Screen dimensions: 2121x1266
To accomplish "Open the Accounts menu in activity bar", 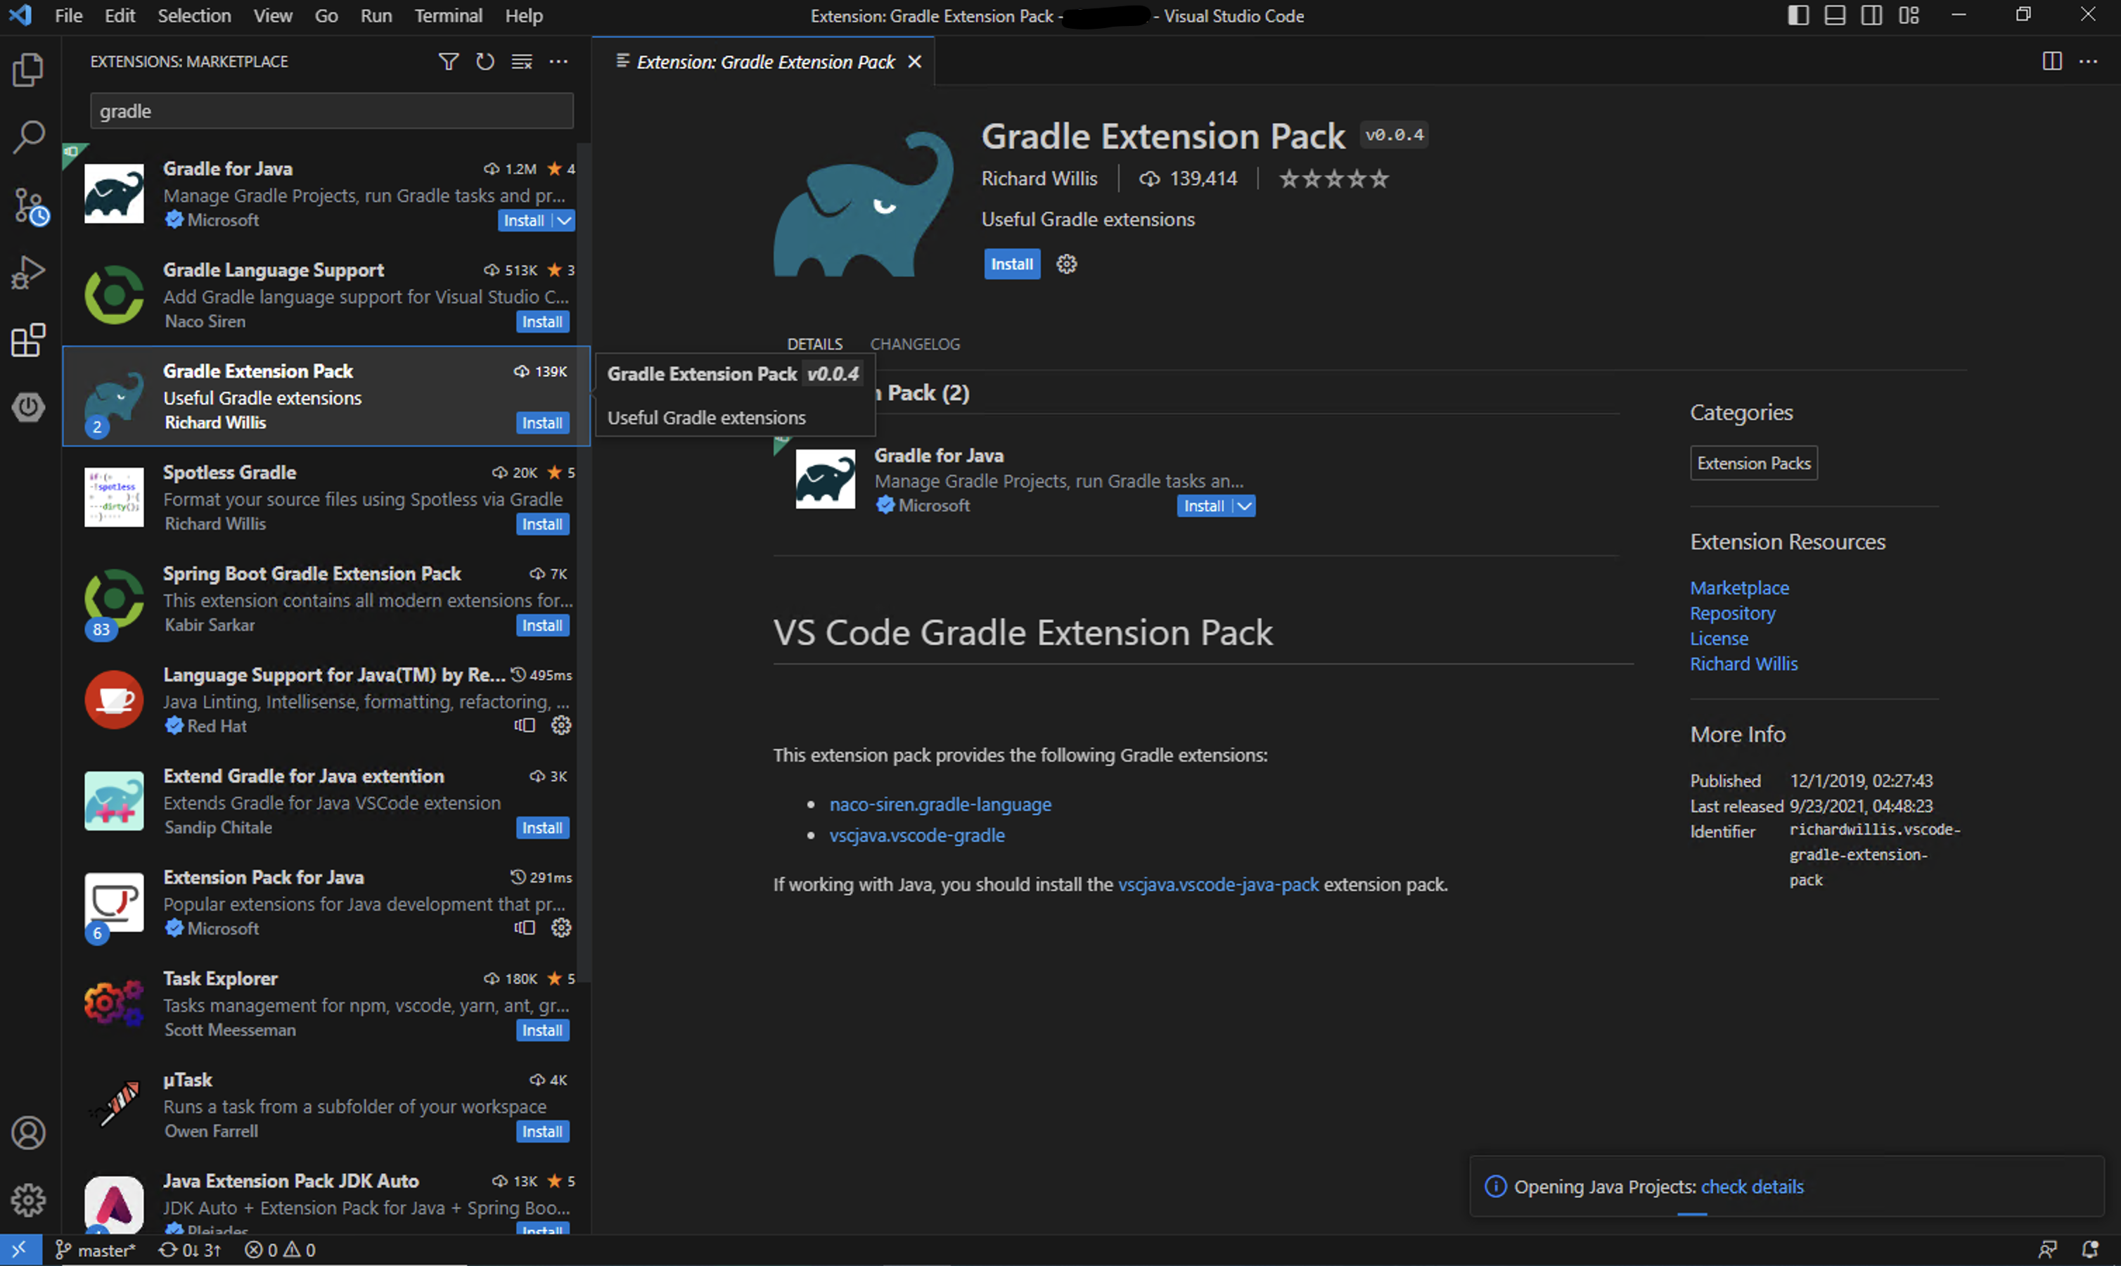I will click(x=28, y=1133).
